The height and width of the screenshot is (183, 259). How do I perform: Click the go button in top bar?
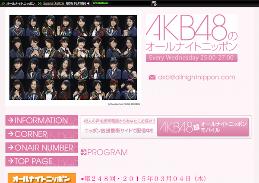pyautogui.click(x=154, y=3)
